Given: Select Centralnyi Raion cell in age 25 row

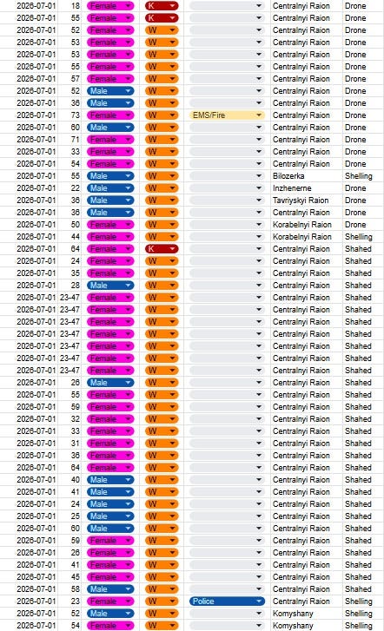Looking at the screenshot, I should click(306, 516).
